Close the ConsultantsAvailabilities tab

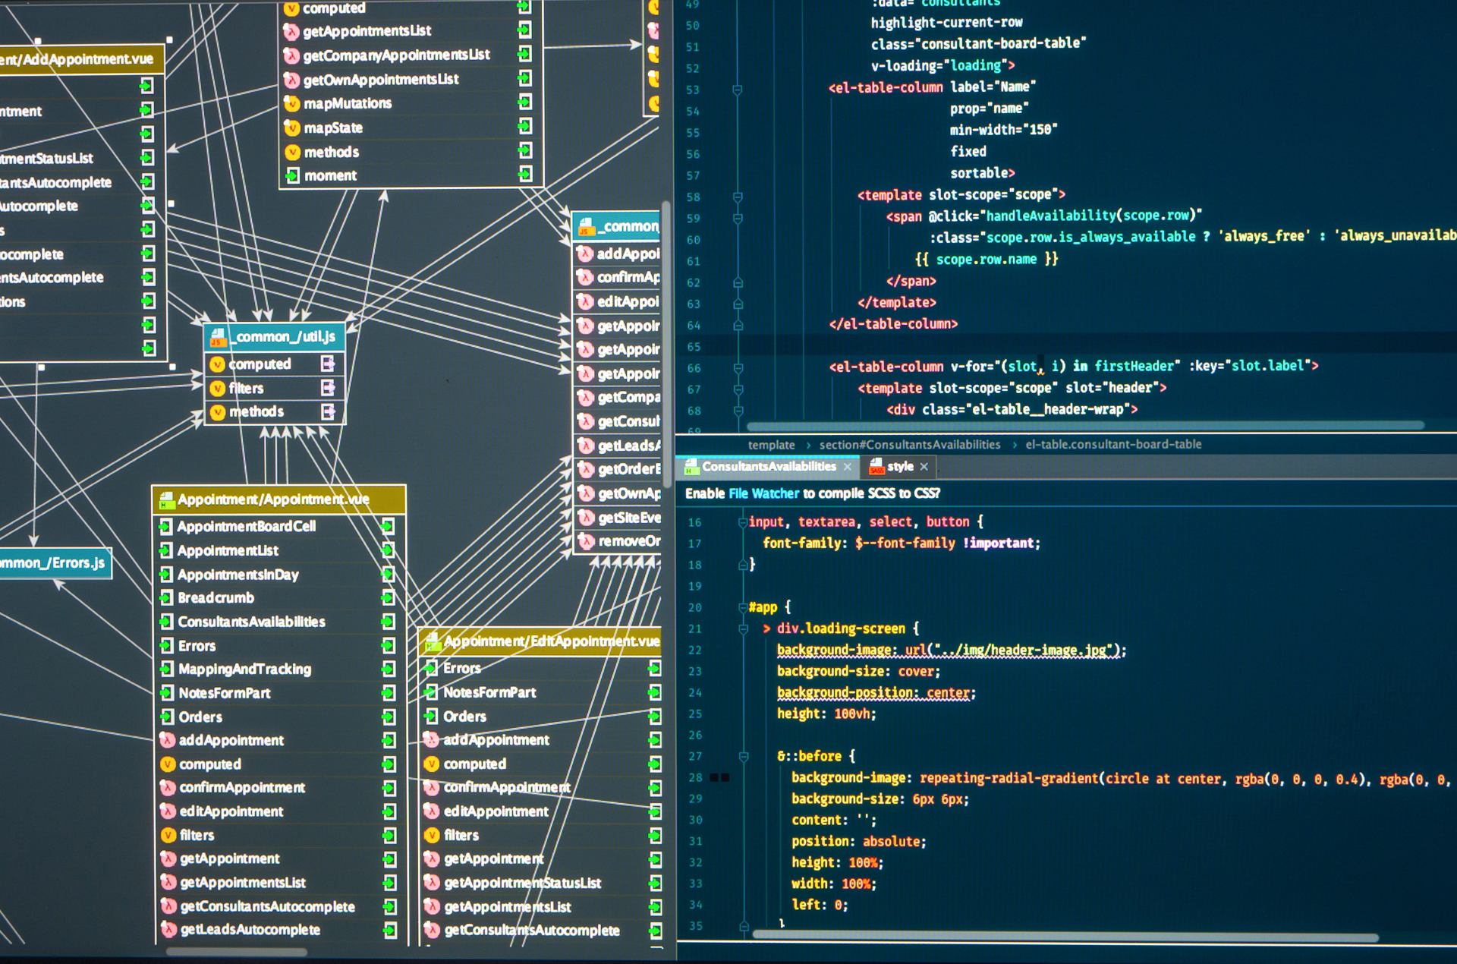pyautogui.click(x=848, y=467)
